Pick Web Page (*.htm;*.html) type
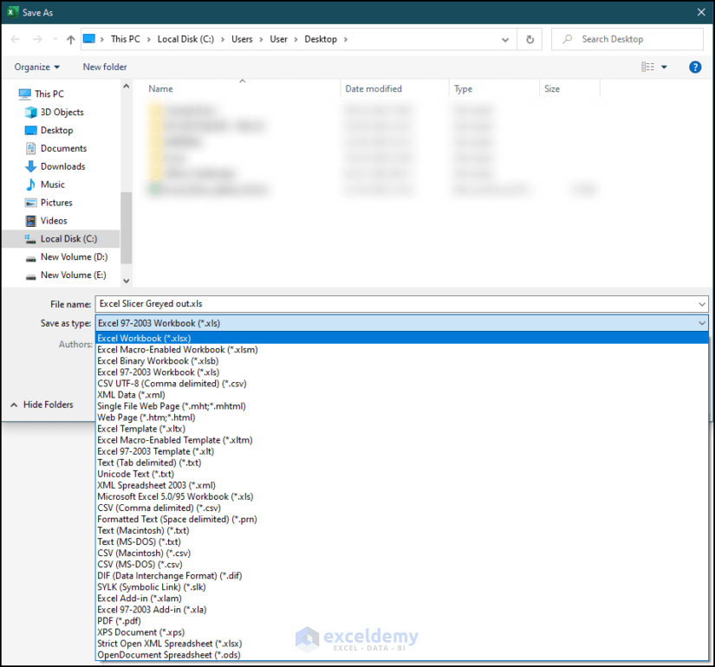This screenshot has height=667, width=715. 402,418
